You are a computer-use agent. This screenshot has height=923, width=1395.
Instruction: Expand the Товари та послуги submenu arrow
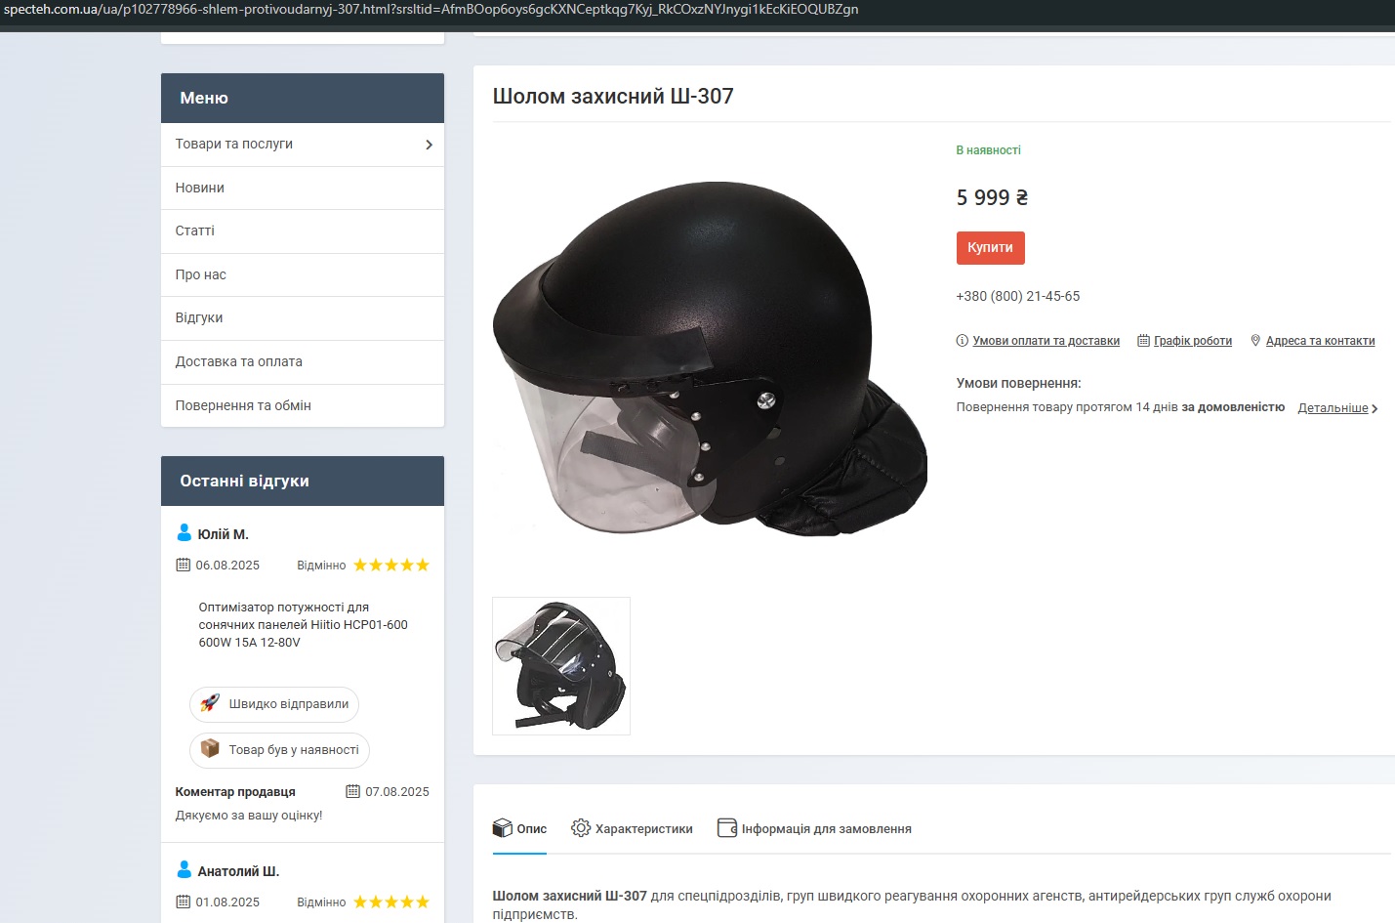click(x=429, y=145)
